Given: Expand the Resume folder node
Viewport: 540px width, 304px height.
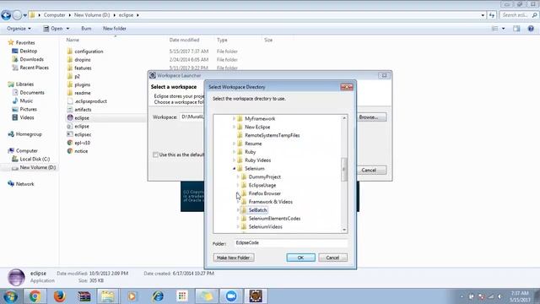Looking at the screenshot, I should (x=235, y=144).
